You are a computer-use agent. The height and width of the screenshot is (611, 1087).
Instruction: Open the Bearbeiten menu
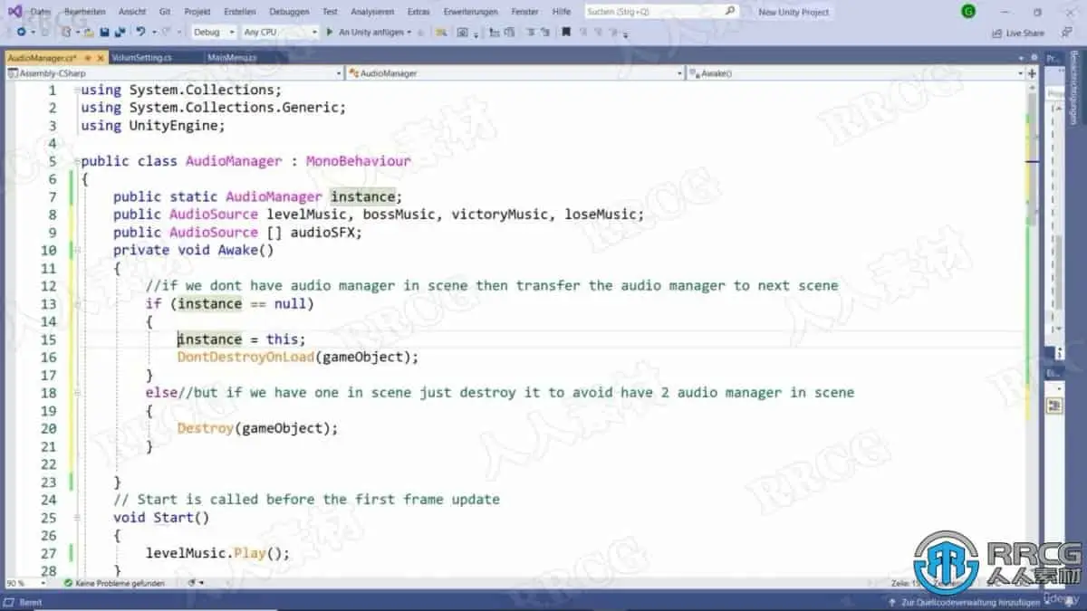point(85,12)
